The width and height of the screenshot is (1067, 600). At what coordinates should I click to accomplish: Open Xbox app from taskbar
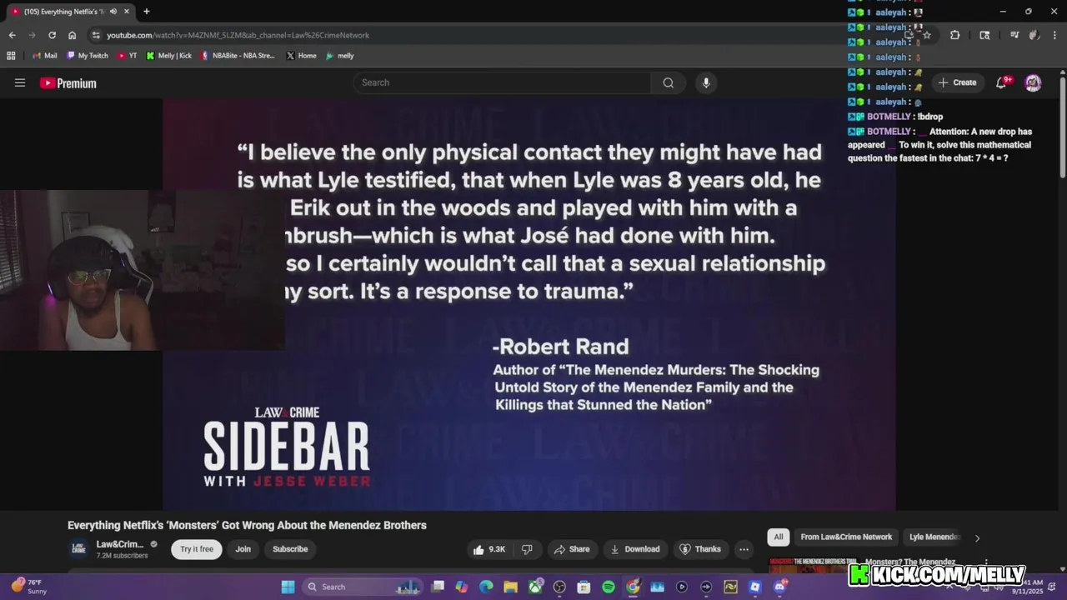tap(535, 587)
